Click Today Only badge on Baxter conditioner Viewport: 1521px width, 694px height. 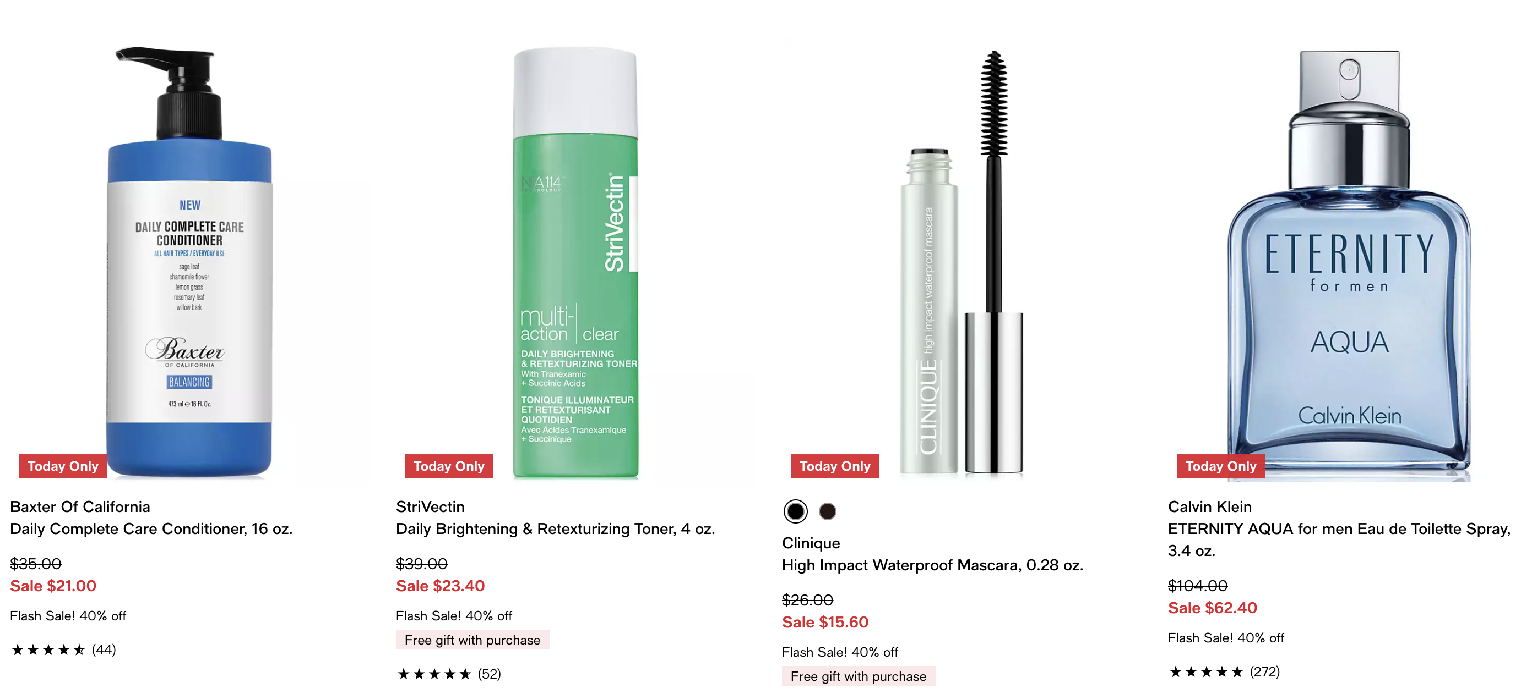pyautogui.click(x=63, y=466)
